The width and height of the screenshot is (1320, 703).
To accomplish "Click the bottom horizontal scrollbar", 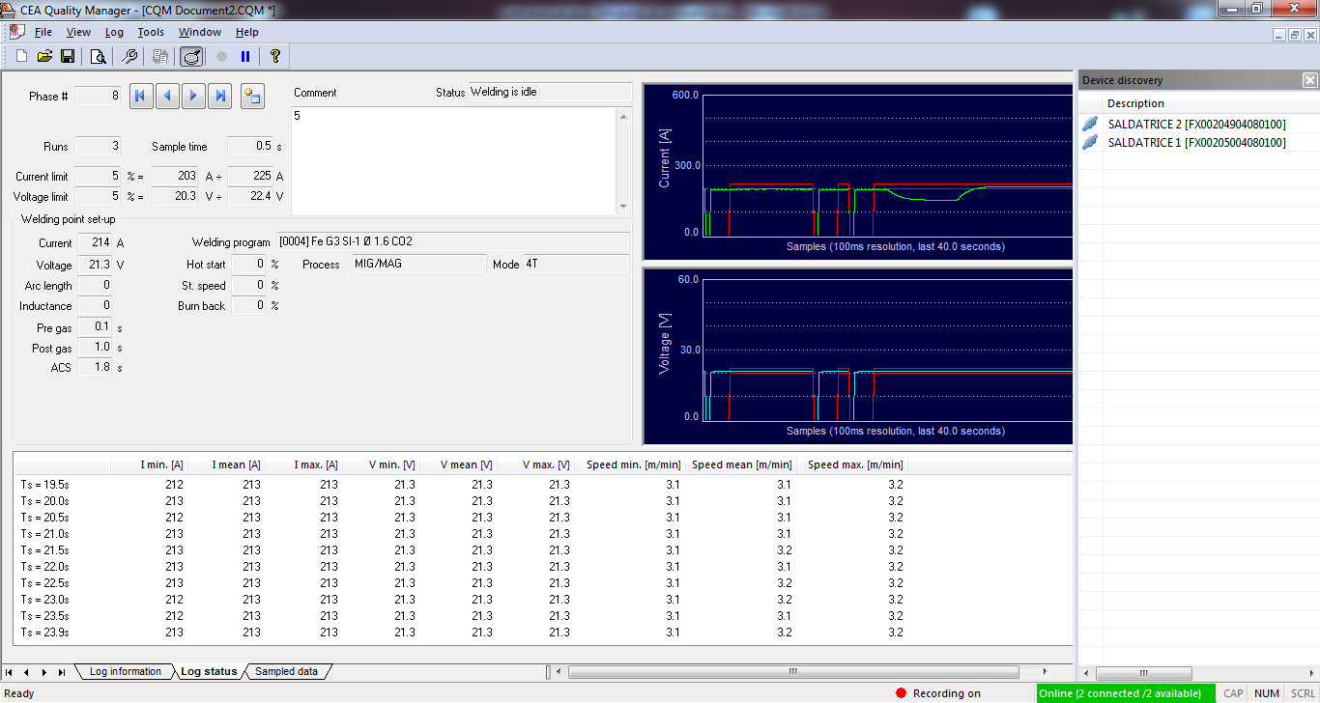I will coord(792,671).
